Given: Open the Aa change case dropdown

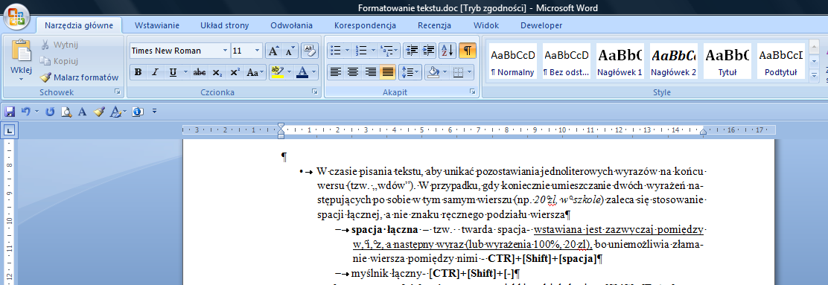Looking at the screenshot, I should click(x=255, y=72).
